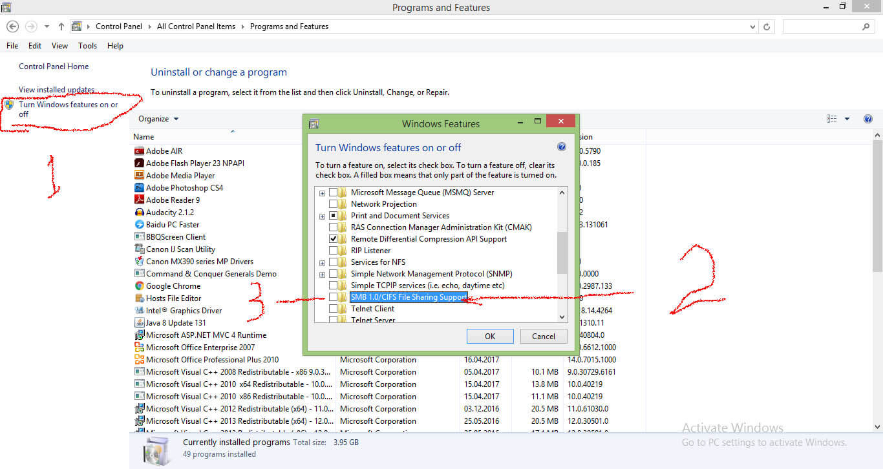883x469 pixels.
Task: Select Simple TCPIP services feature row
Action: pyautogui.click(x=427, y=286)
